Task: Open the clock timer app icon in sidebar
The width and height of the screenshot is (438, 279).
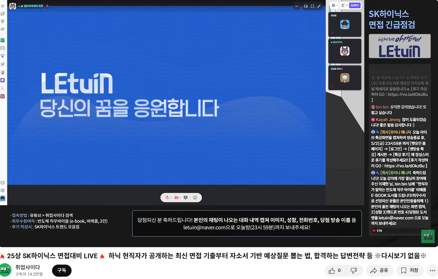Action: click(2, 48)
